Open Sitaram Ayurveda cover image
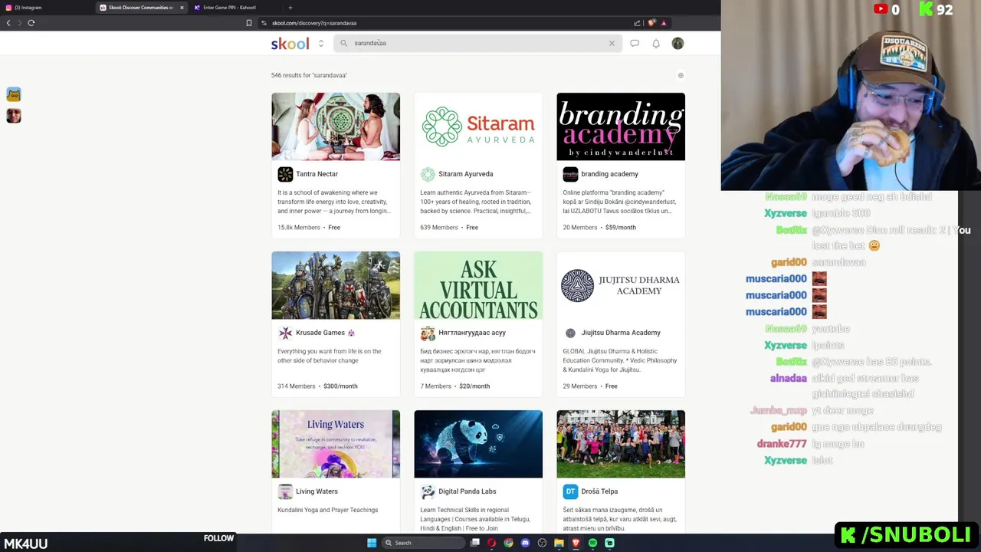 pos(478,127)
